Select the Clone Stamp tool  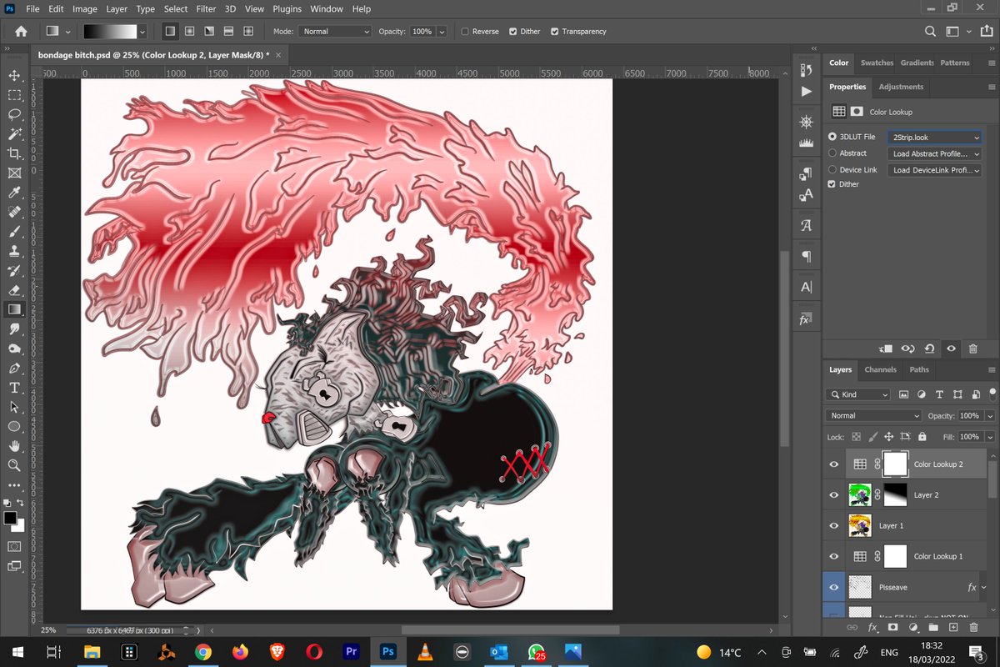[x=14, y=251]
